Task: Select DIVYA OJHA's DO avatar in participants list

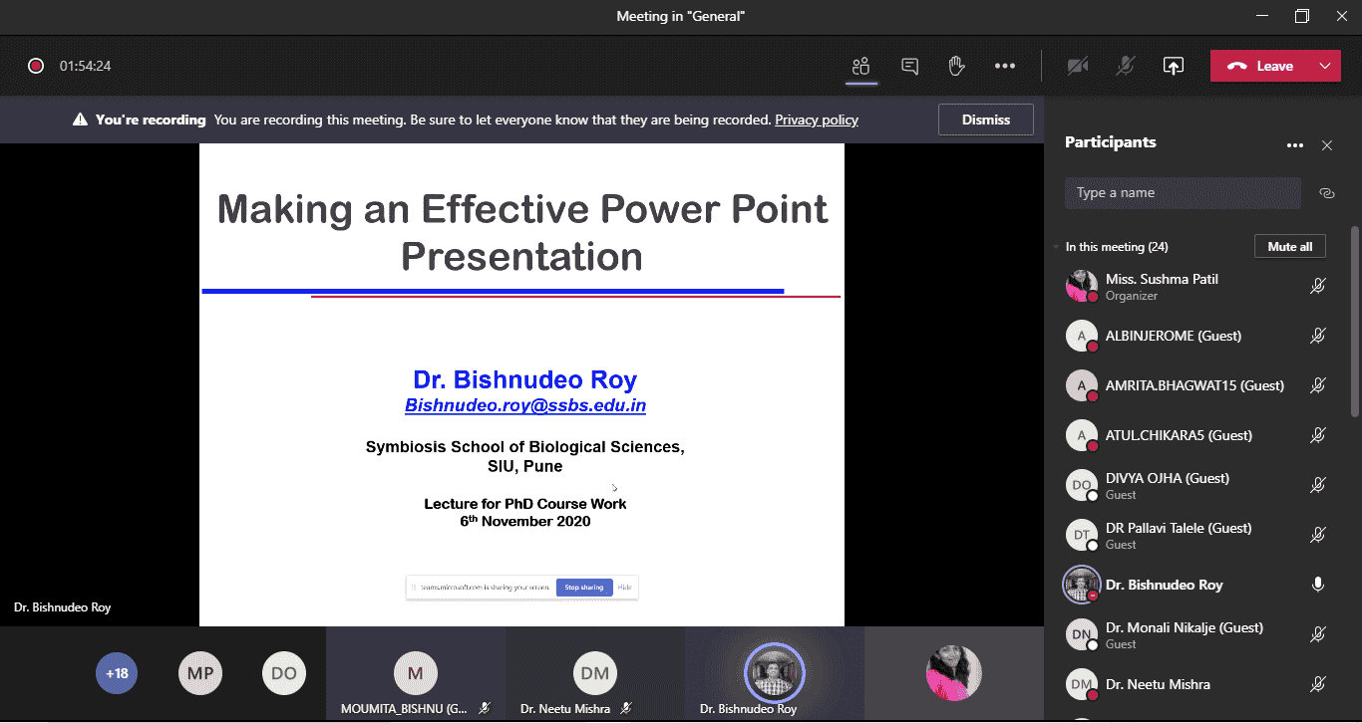Action: [1082, 486]
